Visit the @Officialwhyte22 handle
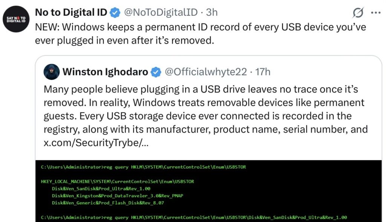386x222 pixels. coord(206,72)
